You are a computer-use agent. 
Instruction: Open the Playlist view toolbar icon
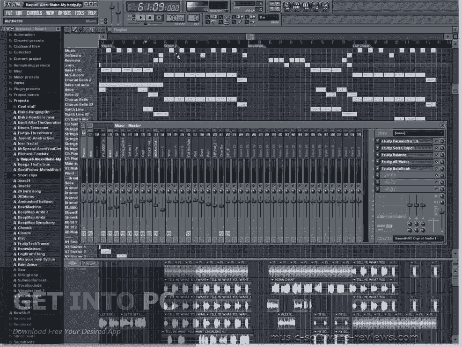coord(286,6)
